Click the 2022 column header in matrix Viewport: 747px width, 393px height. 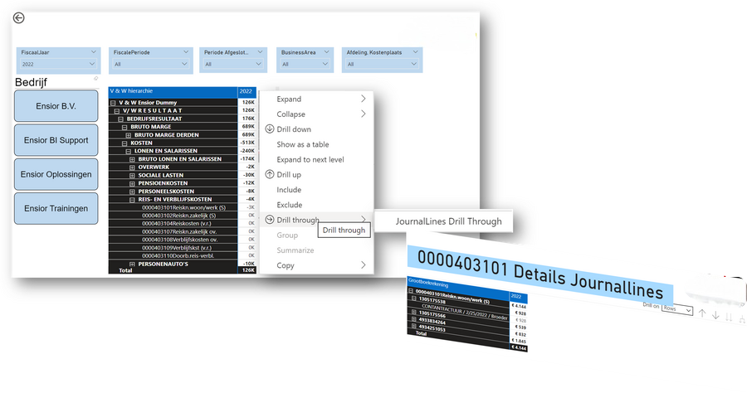point(247,91)
